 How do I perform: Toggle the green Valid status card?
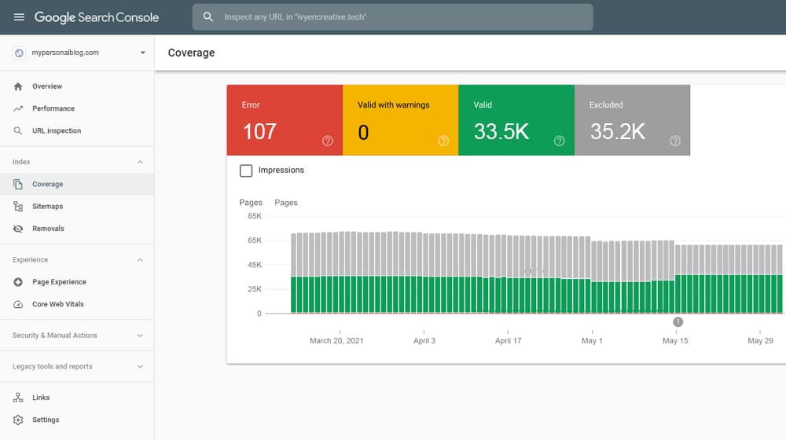516,119
